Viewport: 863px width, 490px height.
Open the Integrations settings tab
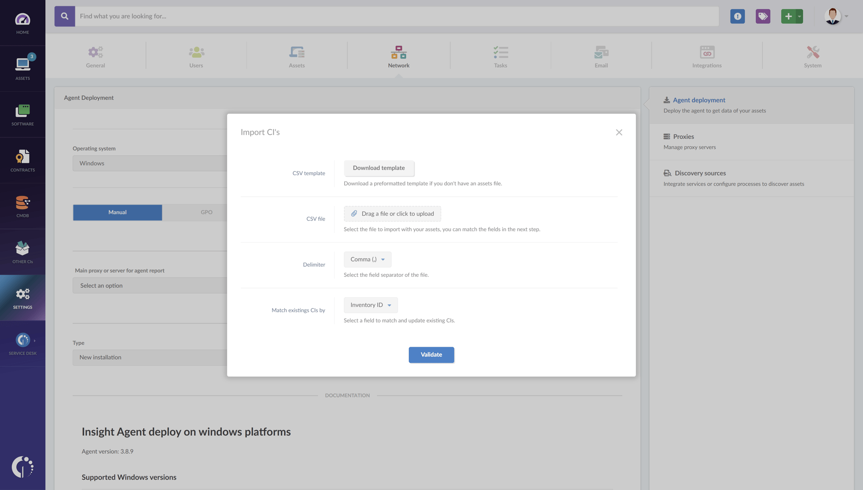[707, 55]
